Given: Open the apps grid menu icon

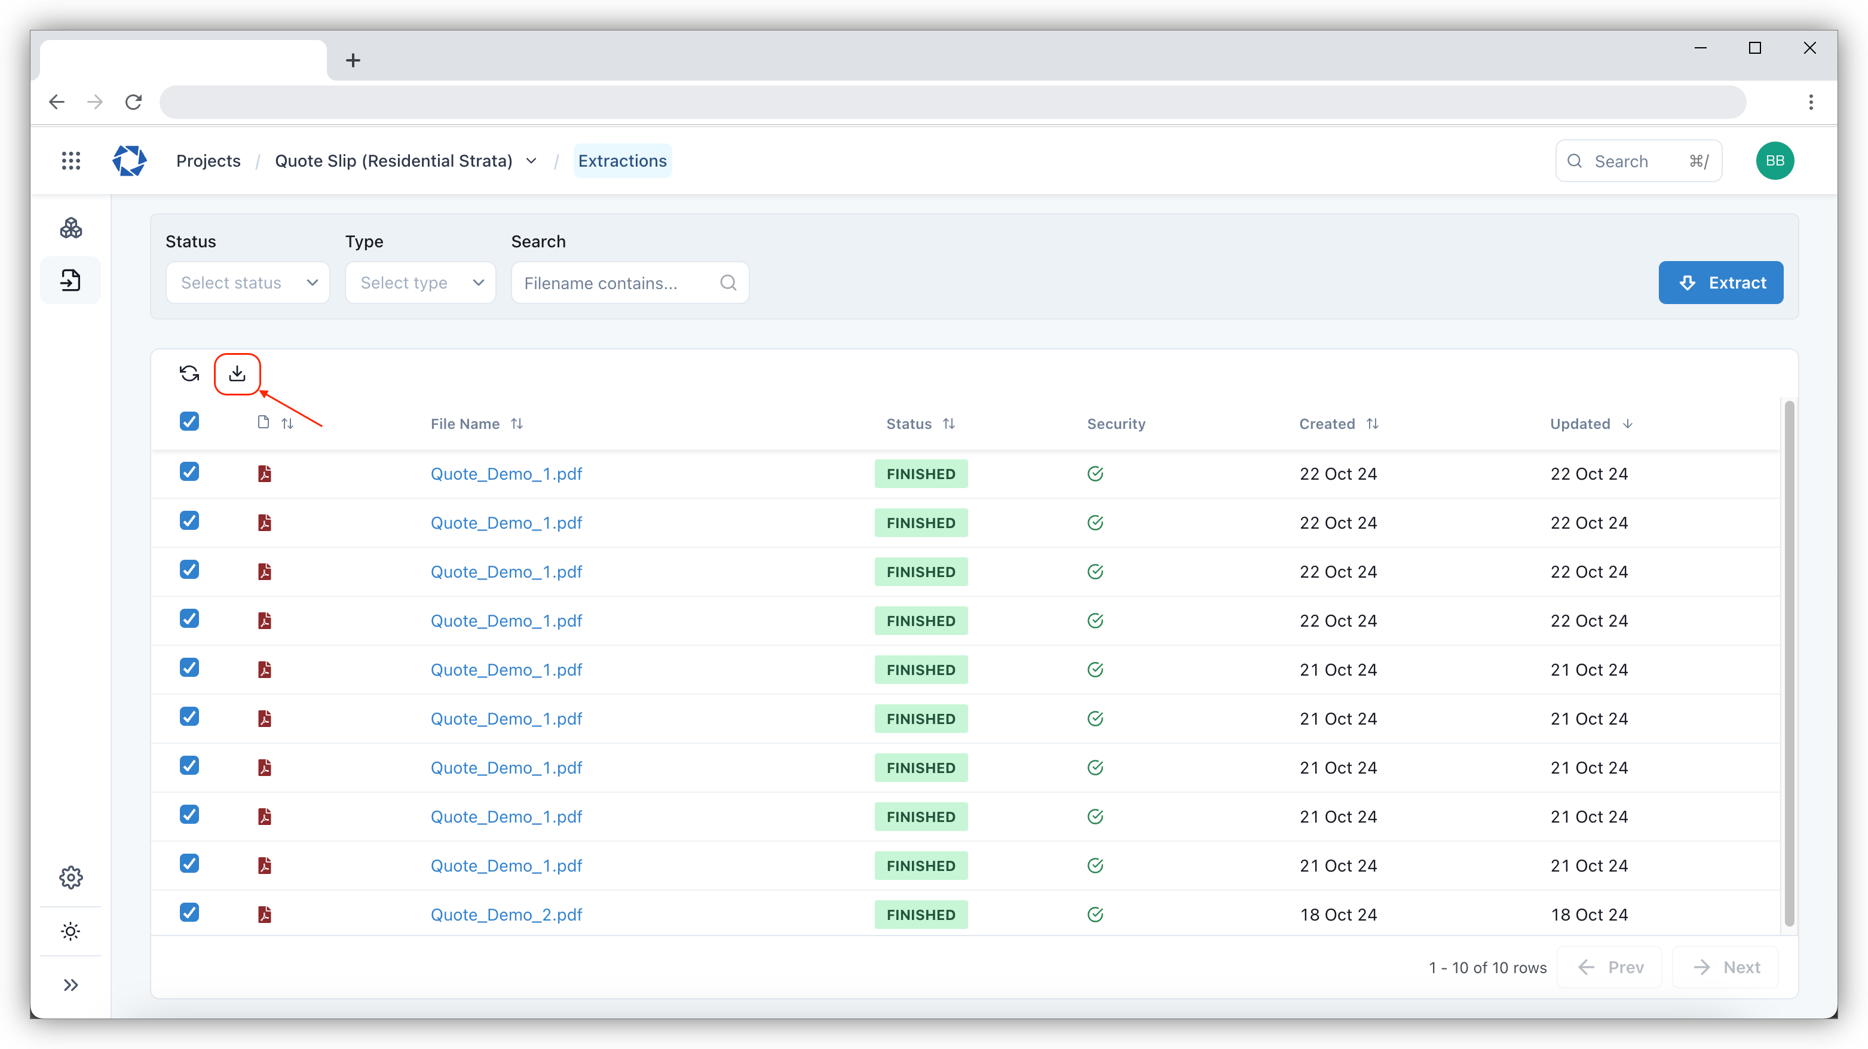Looking at the screenshot, I should tap(71, 161).
